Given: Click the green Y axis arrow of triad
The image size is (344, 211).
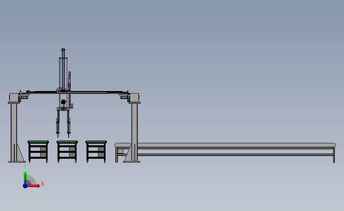Looking at the screenshot, I should (x=25, y=177).
